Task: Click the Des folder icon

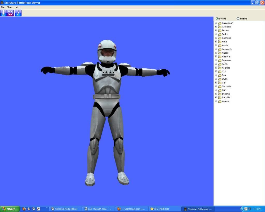Action: [219, 75]
